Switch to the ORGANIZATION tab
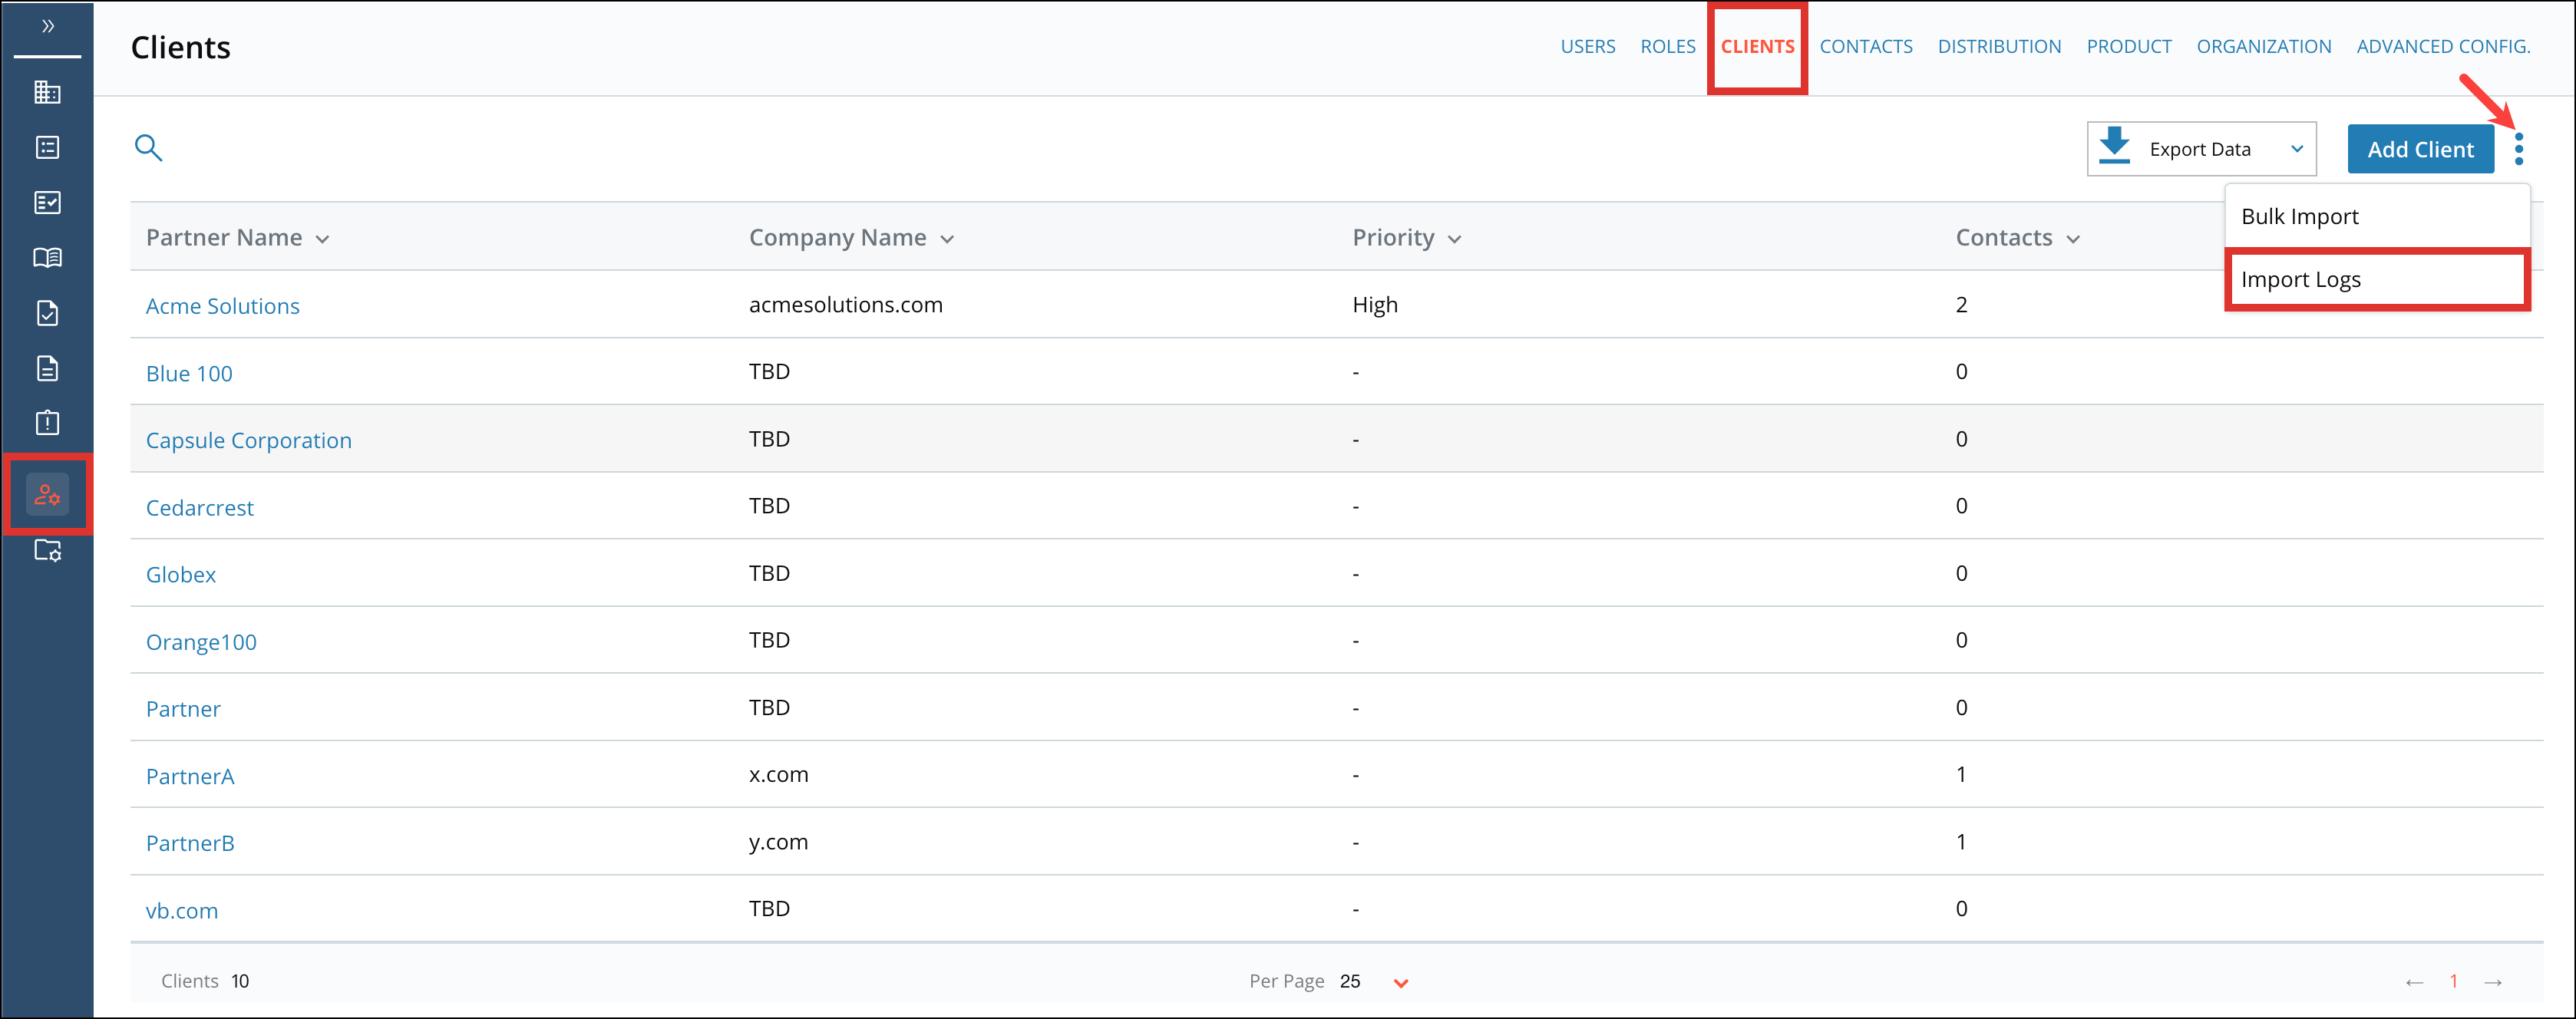 (x=2264, y=46)
